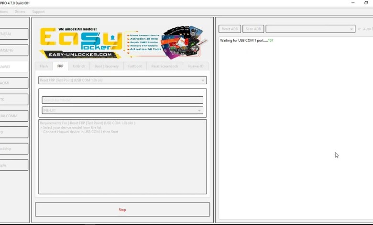
Task: Open the UnBrick tab
Action: [79, 66]
